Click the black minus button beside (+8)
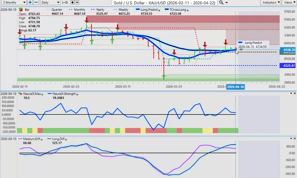The width and height of the screenshot is (297, 178). 77,2
